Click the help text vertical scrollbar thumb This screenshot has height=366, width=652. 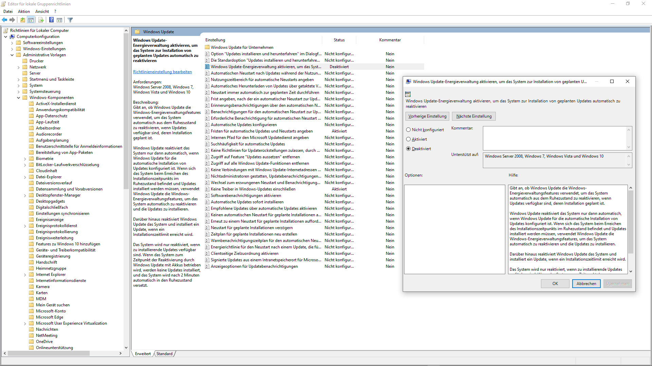pyautogui.click(x=631, y=222)
